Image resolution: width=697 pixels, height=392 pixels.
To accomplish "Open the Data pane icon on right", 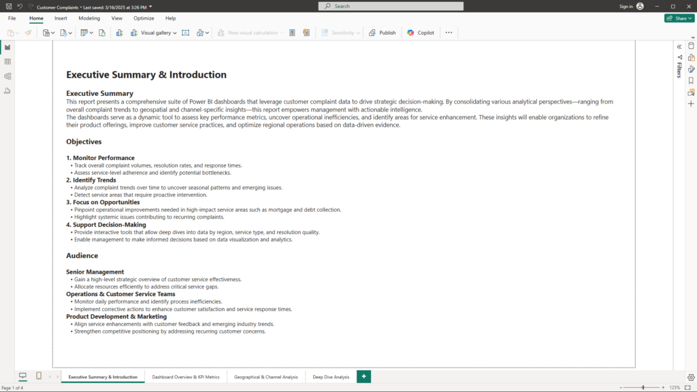I will [691, 46].
